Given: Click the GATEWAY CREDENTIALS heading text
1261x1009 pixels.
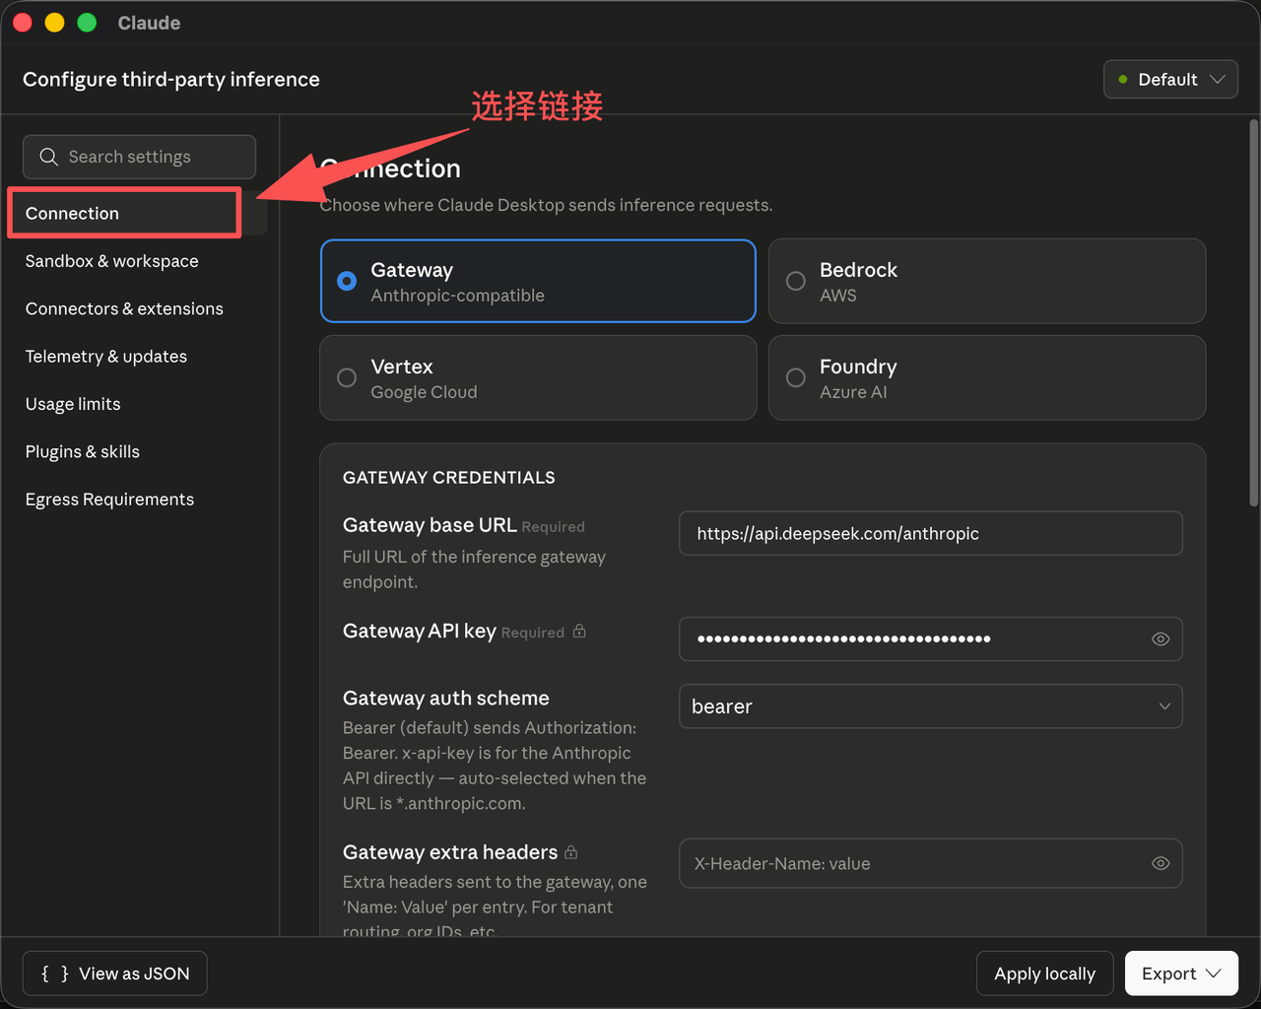Looking at the screenshot, I should tap(449, 477).
